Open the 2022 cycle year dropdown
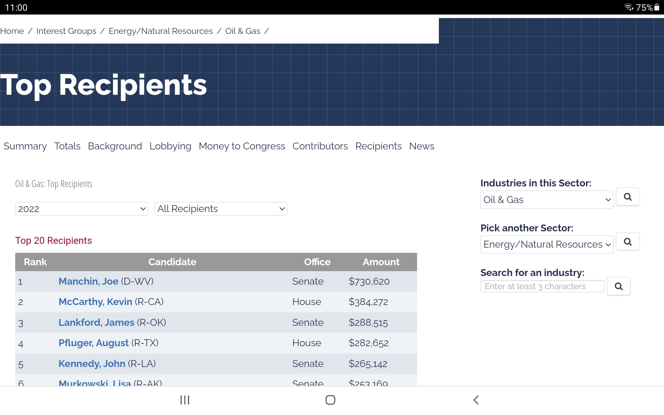Image resolution: width=664 pixels, height=415 pixels. [x=82, y=209]
